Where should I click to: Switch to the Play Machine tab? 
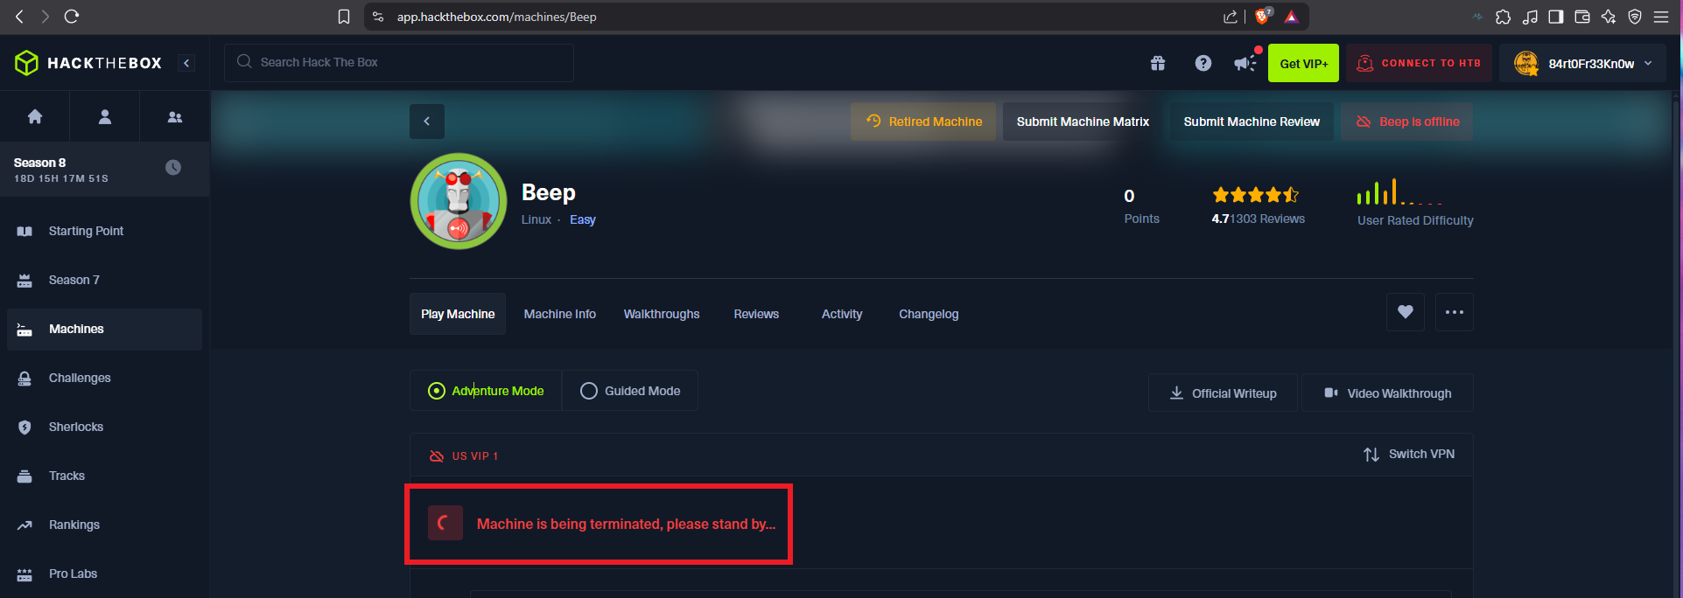(458, 314)
